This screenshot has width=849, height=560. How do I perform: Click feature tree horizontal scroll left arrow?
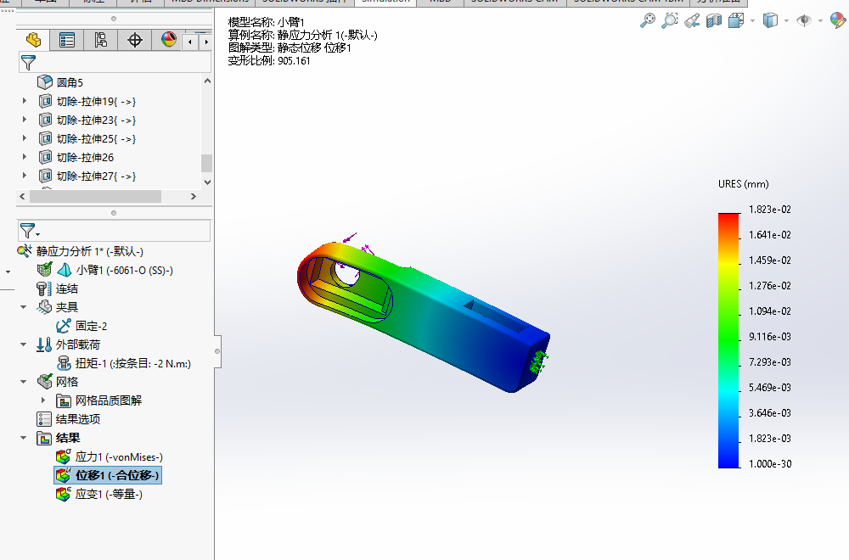pyautogui.click(x=22, y=196)
